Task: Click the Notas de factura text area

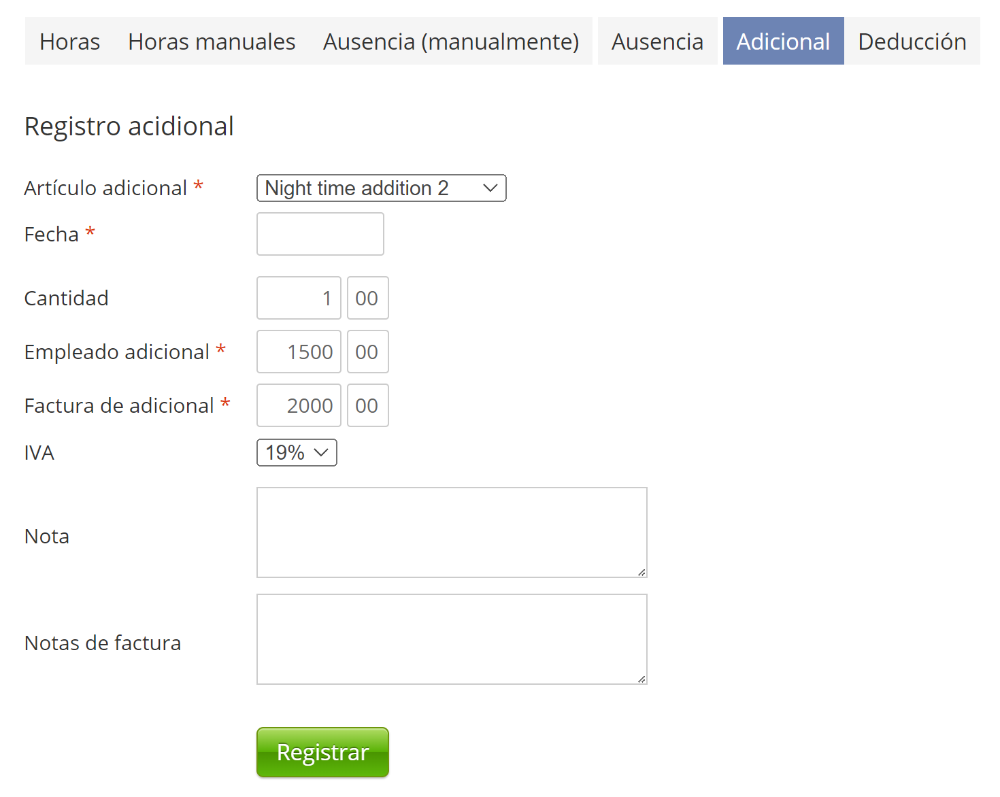Action: coord(452,639)
